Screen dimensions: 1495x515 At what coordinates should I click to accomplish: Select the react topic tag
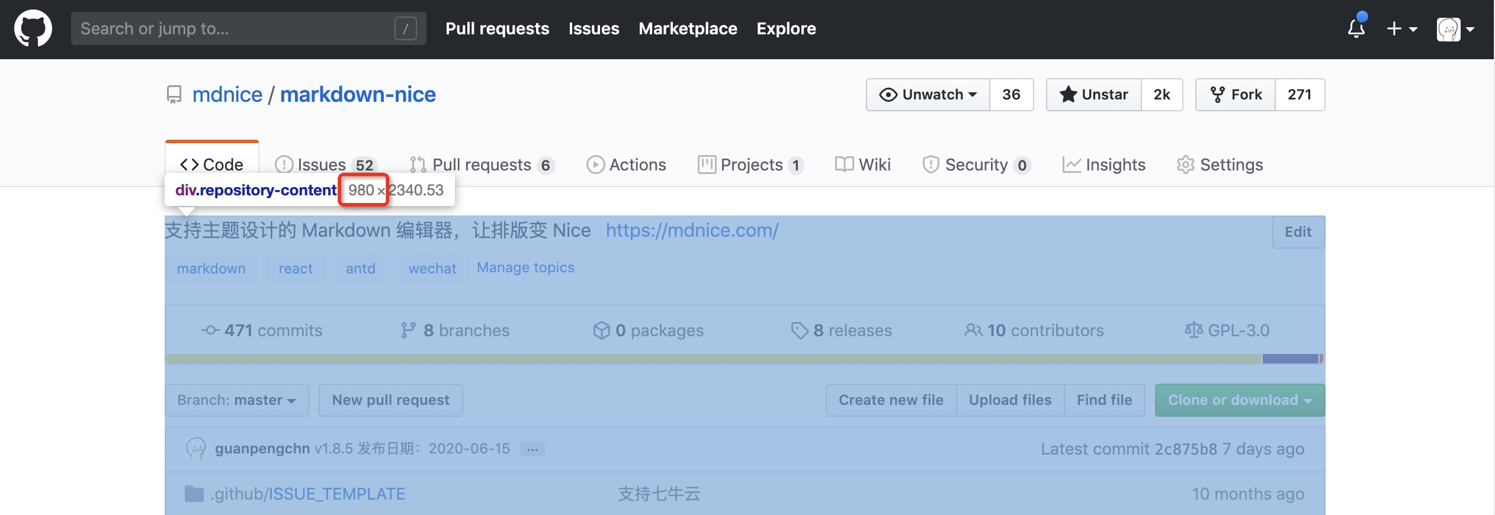point(296,269)
